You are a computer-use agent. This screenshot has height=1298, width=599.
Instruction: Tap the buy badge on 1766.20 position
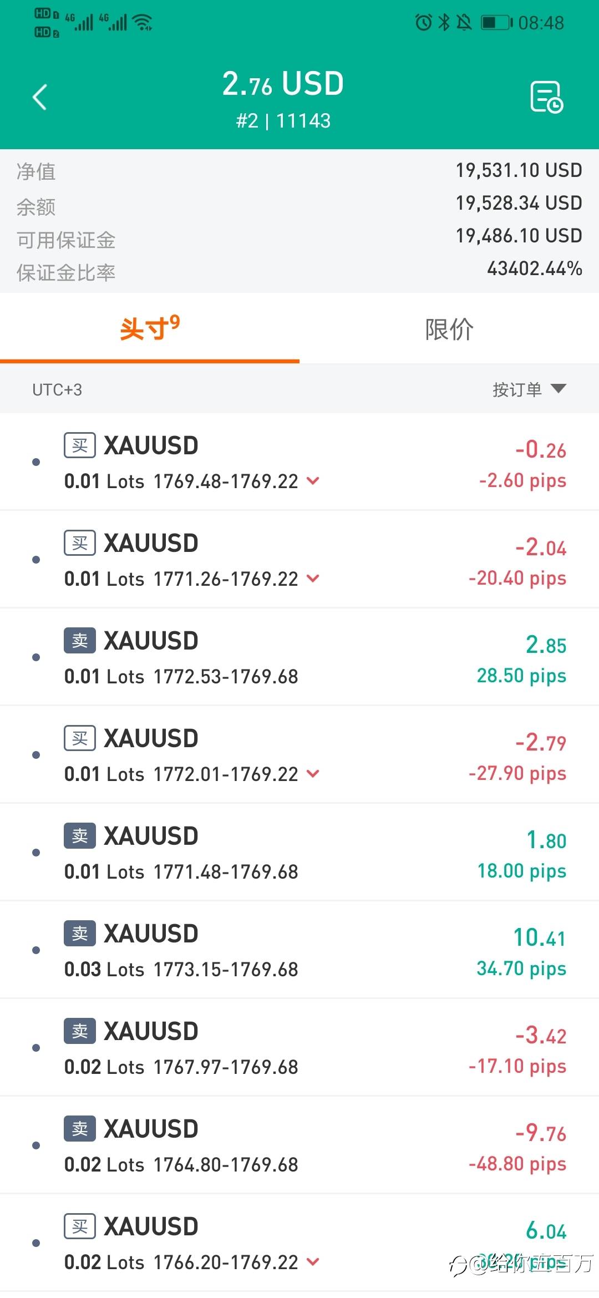[x=80, y=1226]
